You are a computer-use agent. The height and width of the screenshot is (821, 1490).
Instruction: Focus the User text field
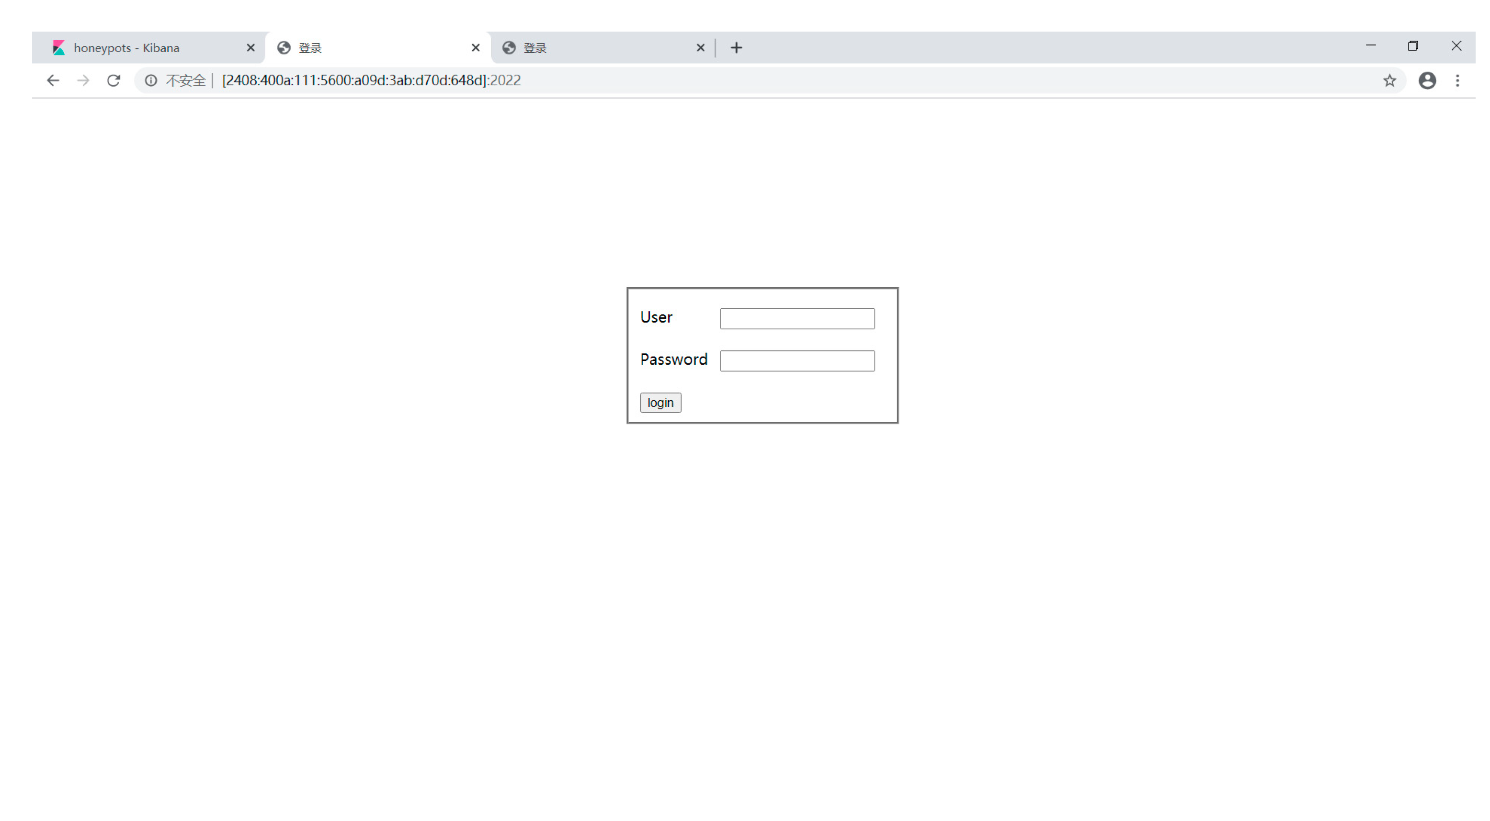point(796,318)
